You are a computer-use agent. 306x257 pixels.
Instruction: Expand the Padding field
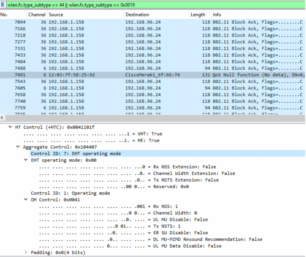pyautogui.click(x=26, y=253)
